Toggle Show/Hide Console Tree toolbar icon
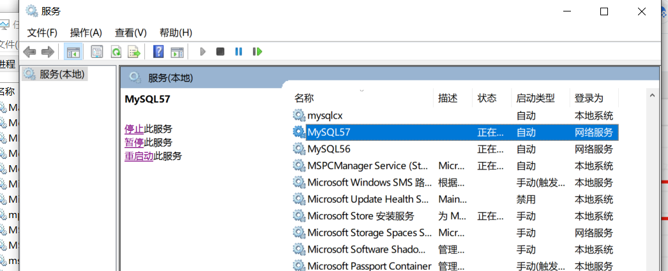Image resolution: width=668 pixels, height=271 pixels. click(x=73, y=52)
